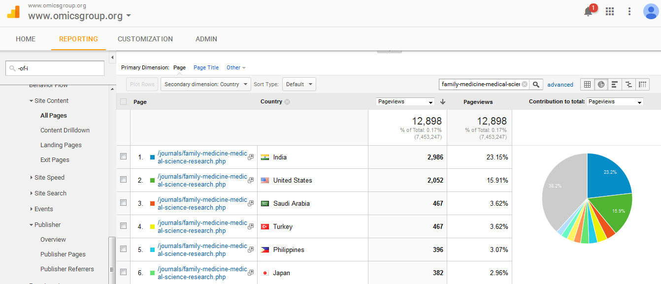Open the three-dot options menu

click(629, 11)
